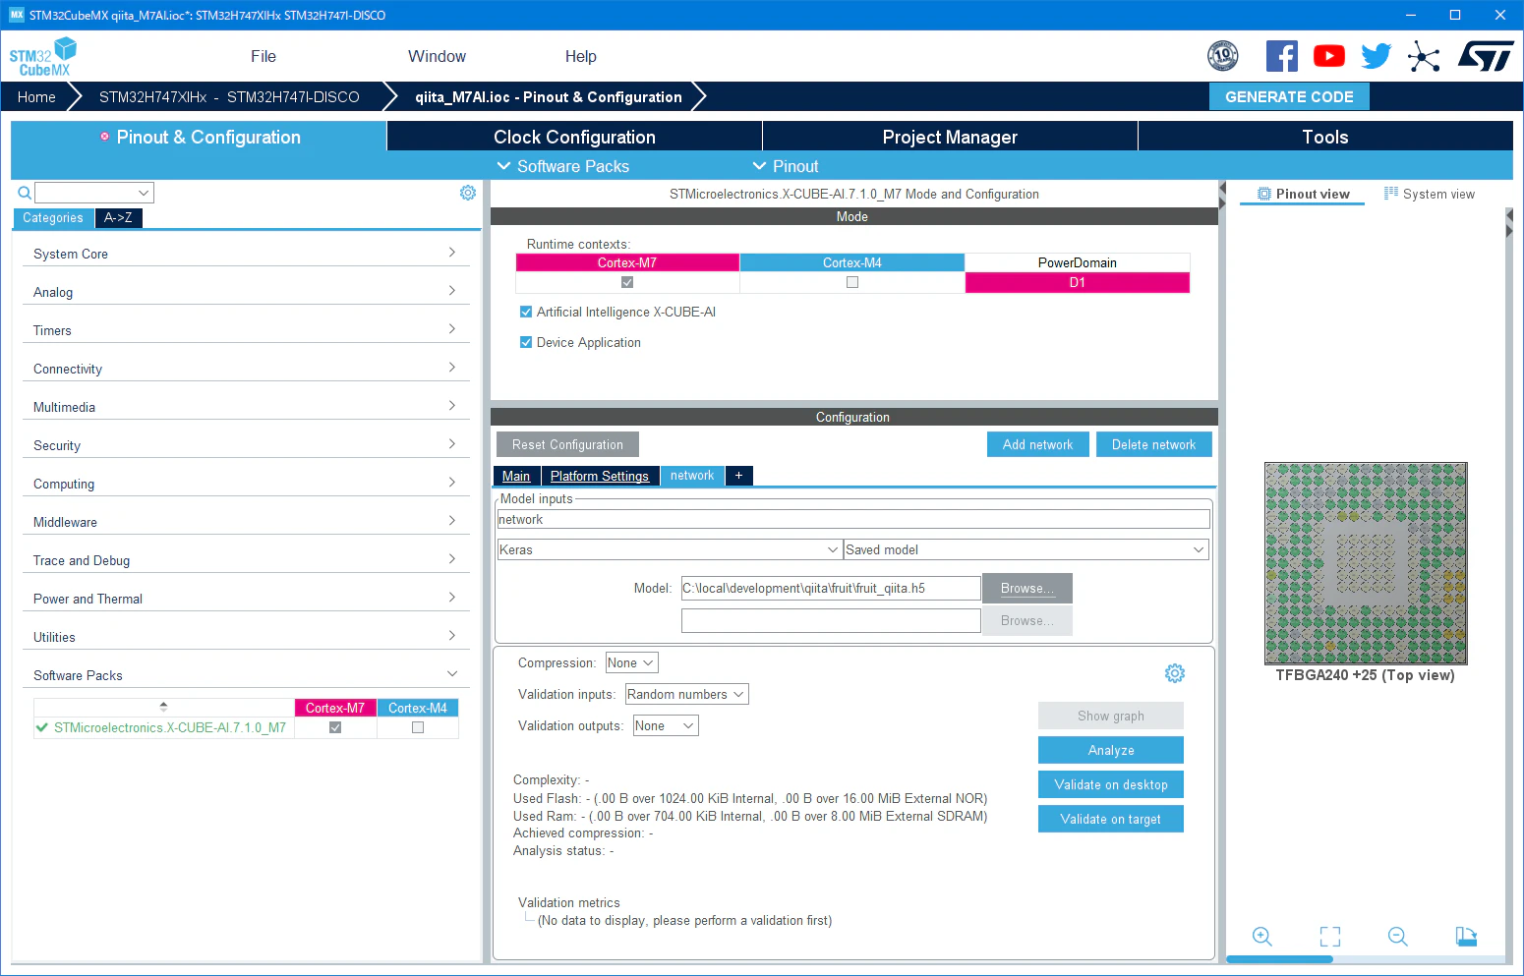
Task: Click the search magnifier in the categories panel
Action: (25, 193)
